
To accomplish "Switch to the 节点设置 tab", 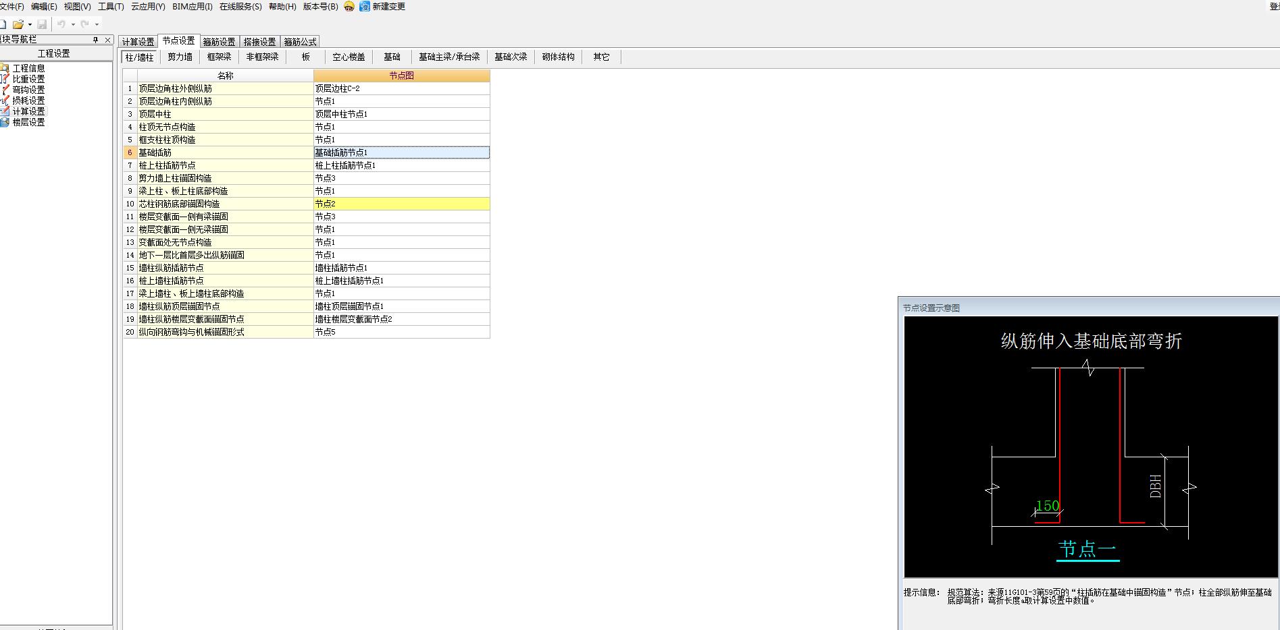I will [178, 41].
